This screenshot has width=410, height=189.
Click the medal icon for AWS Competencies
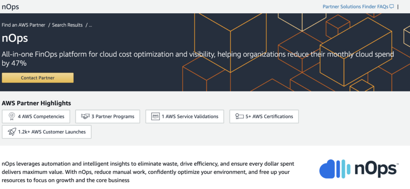pyautogui.click(x=11, y=117)
